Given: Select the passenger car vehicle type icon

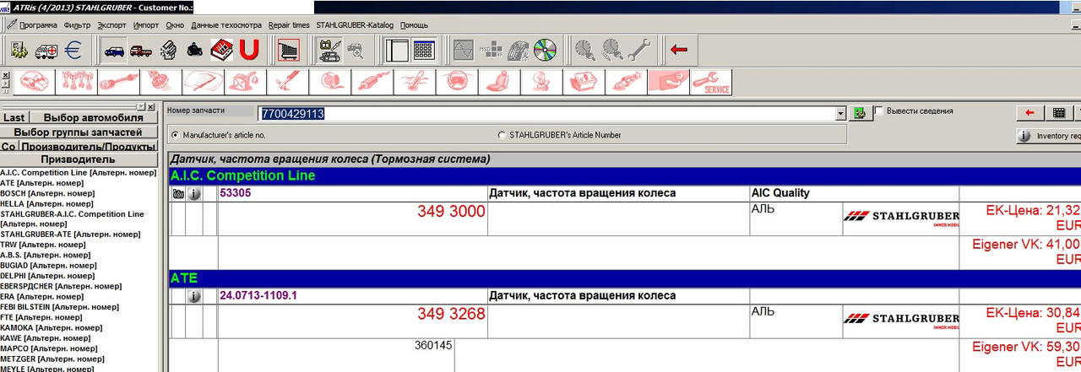Looking at the screenshot, I should coord(115,51).
